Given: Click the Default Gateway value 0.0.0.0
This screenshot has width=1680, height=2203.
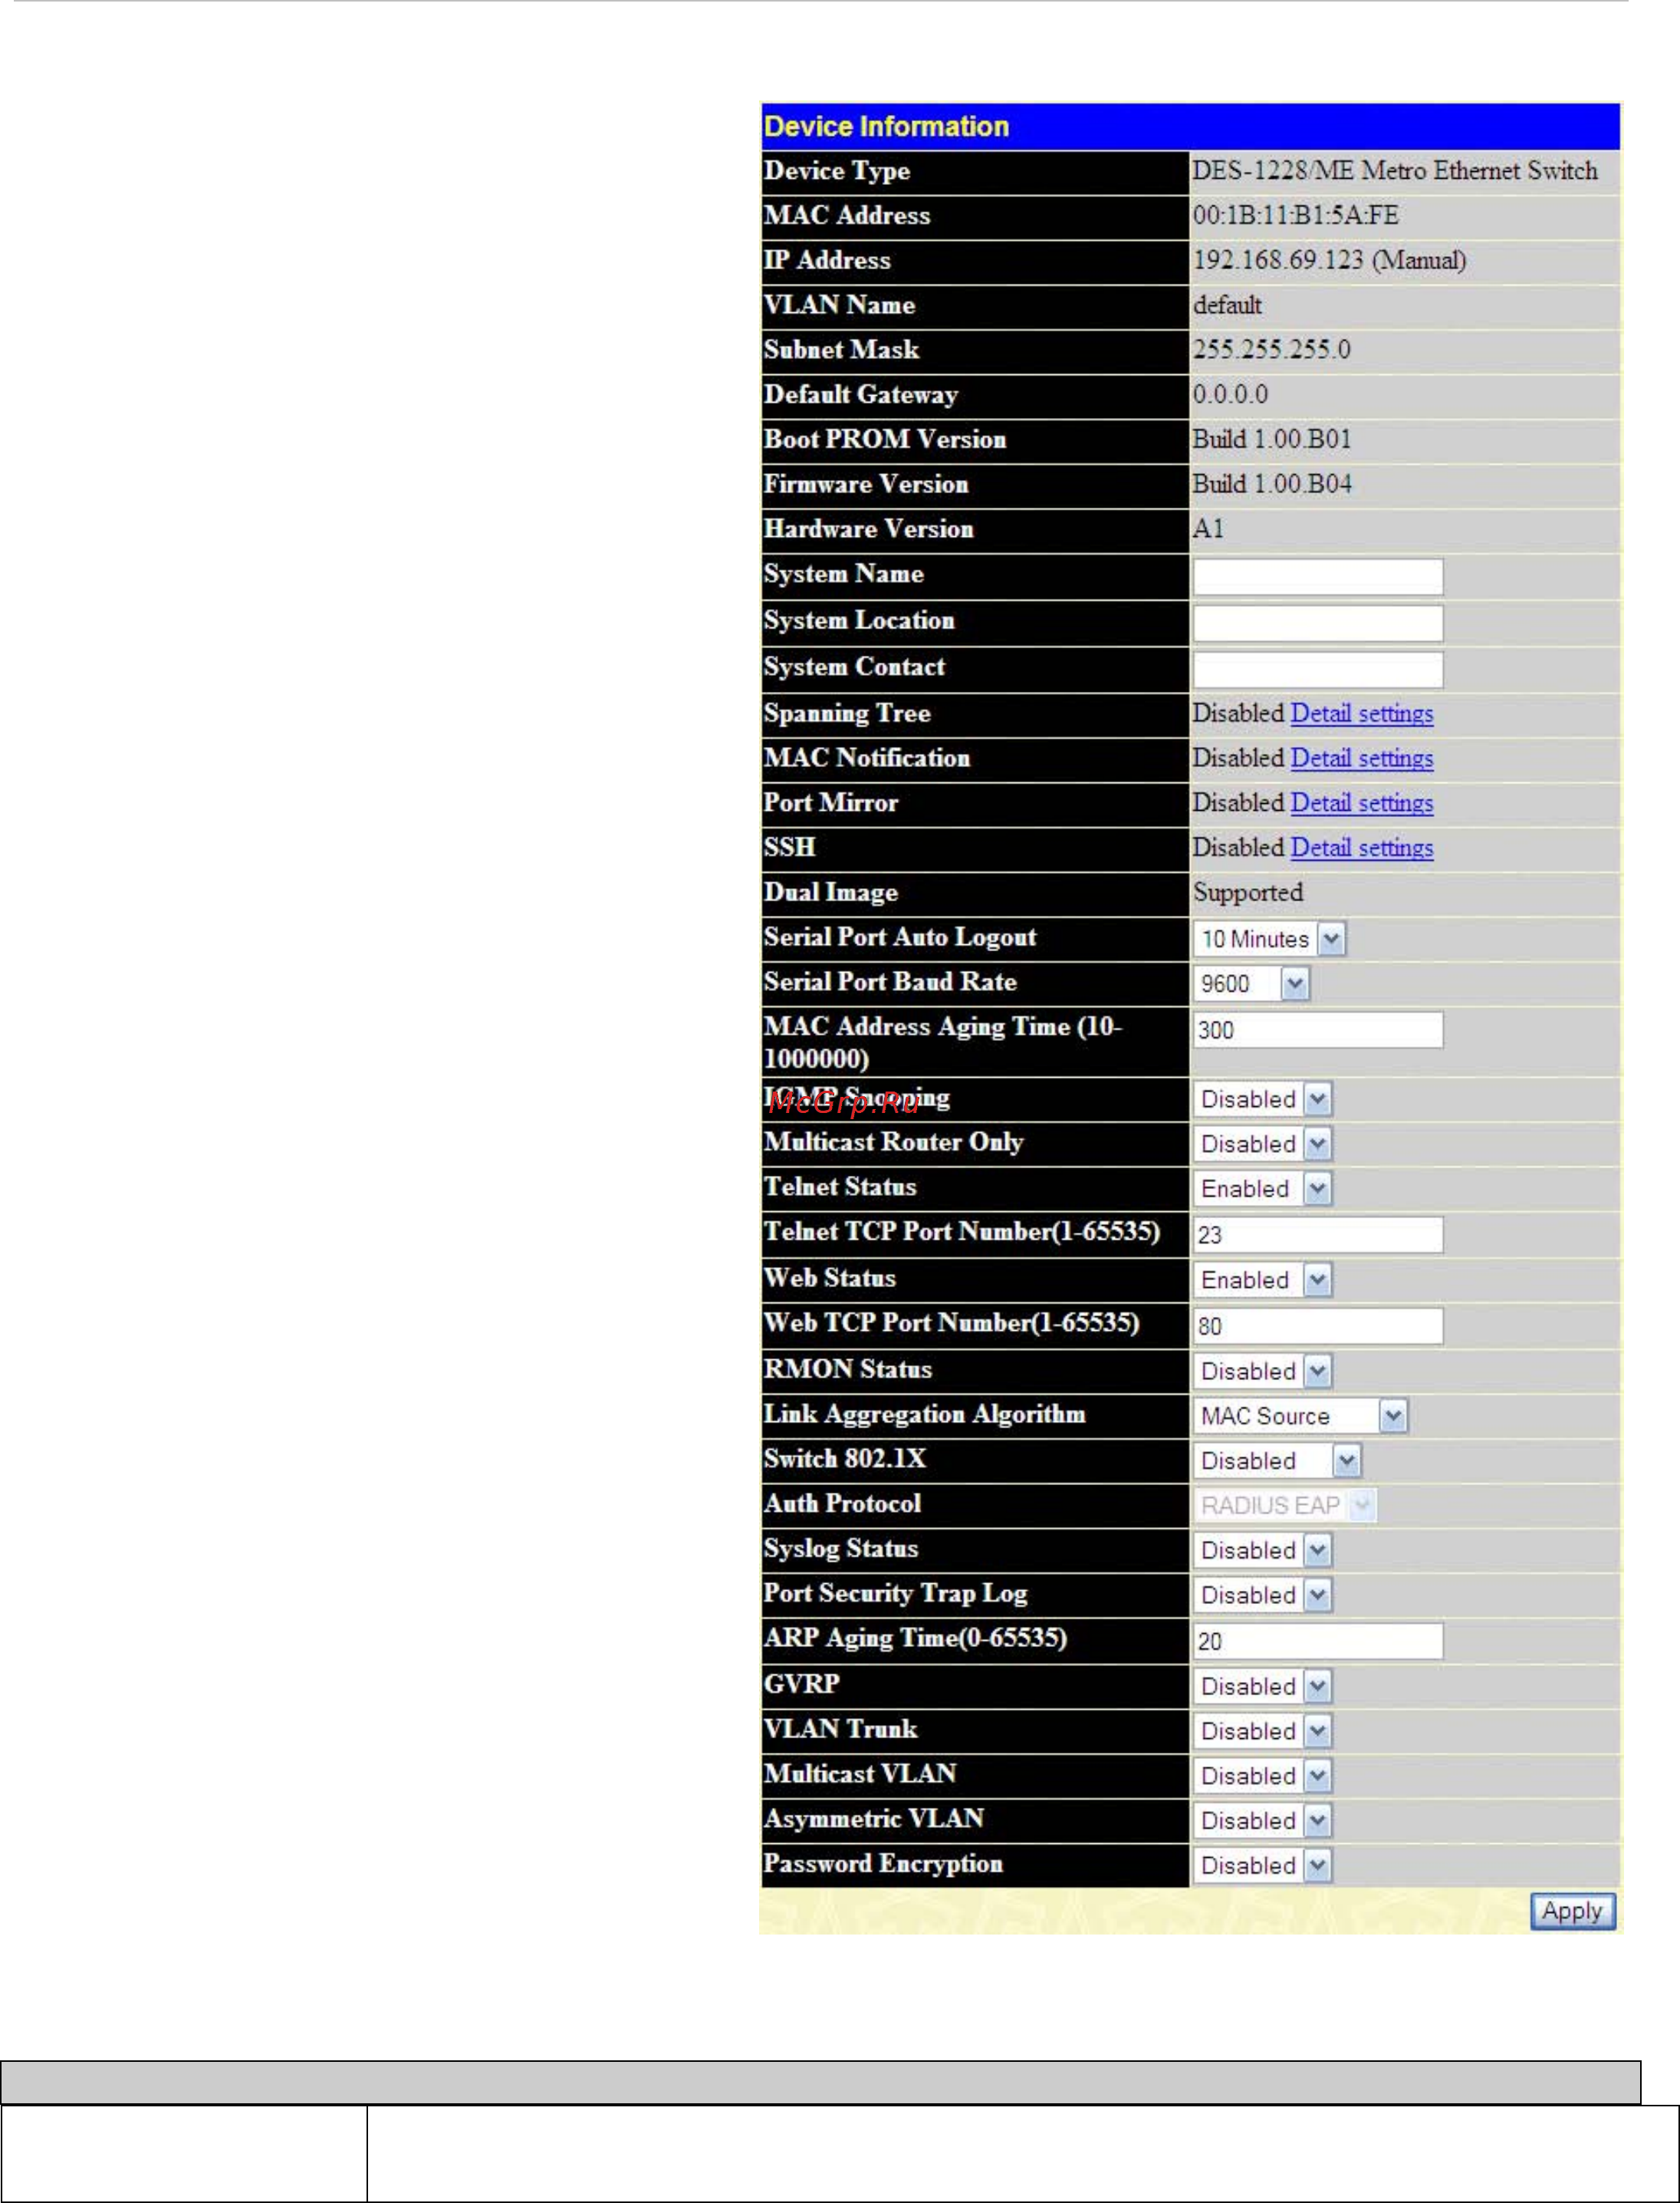Looking at the screenshot, I should 1230,394.
